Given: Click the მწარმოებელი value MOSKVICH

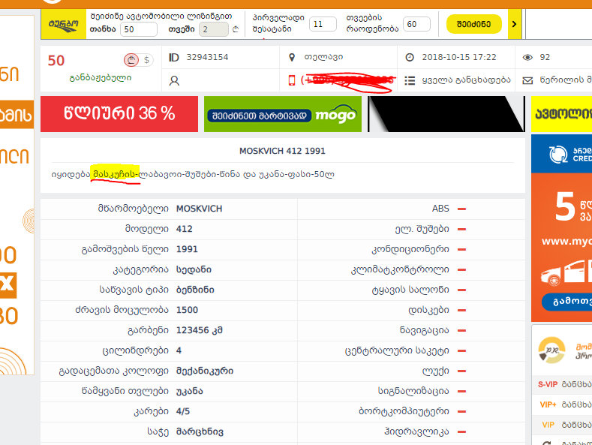Looking at the screenshot, I should point(199,209).
